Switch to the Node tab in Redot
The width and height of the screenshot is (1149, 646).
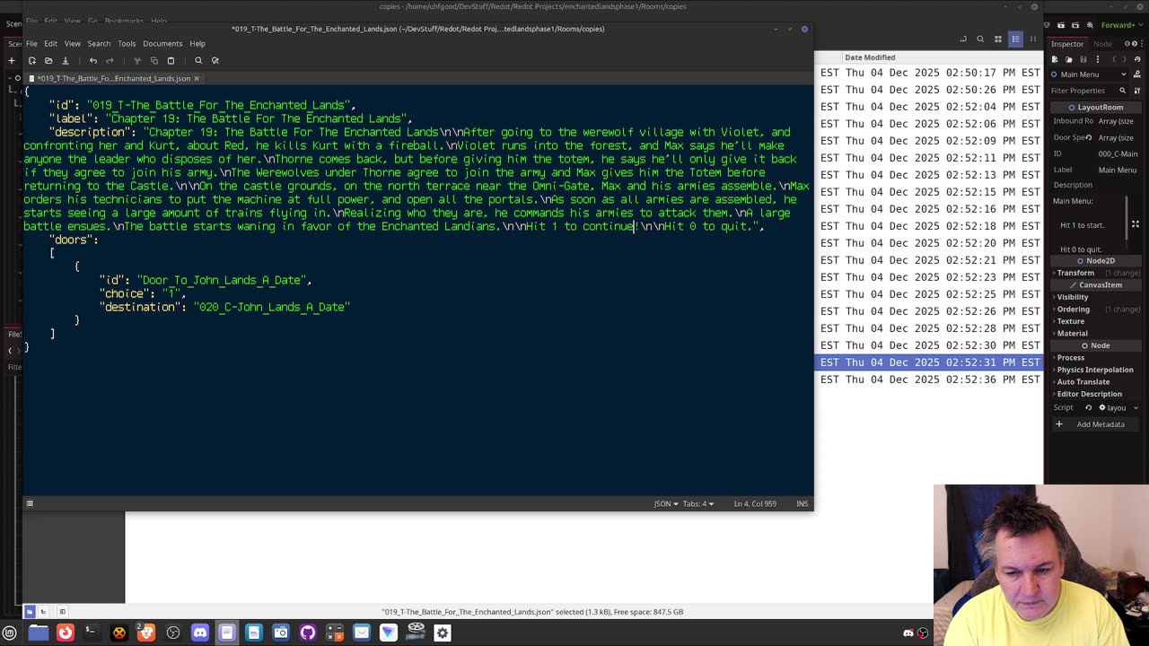click(x=1102, y=44)
